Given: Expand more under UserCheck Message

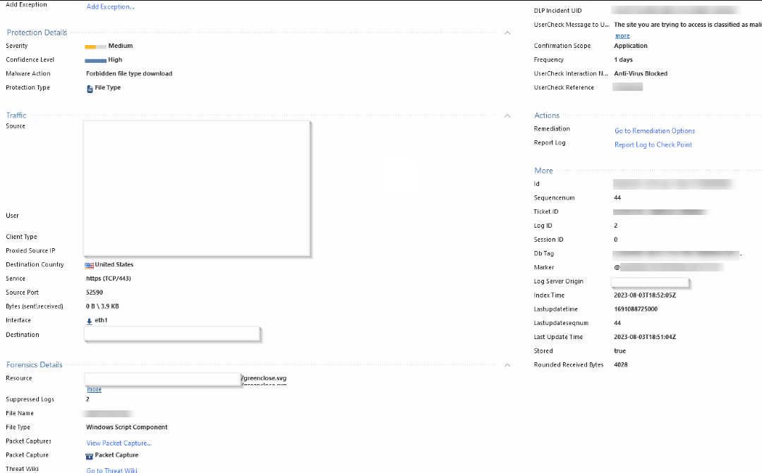Looking at the screenshot, I should click(x=622, y=36).
